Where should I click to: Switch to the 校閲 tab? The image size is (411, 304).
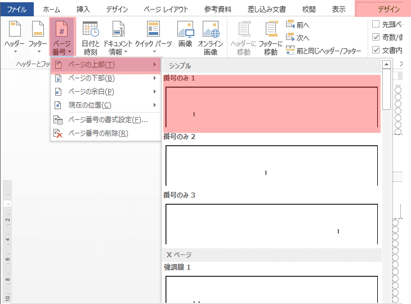click(x=309, y=10)
